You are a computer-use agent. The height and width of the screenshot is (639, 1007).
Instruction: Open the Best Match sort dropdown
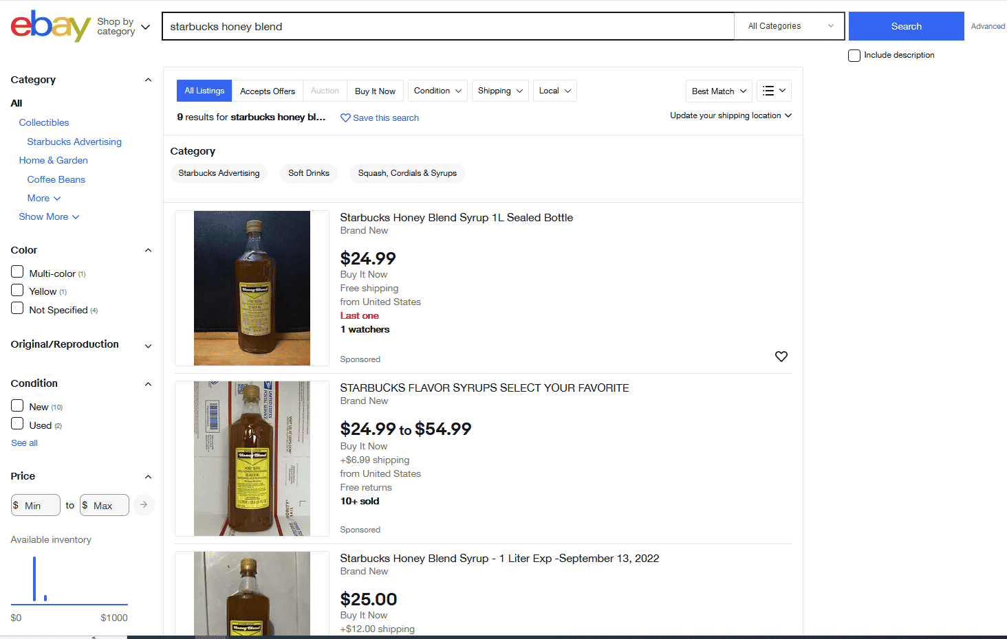pyautogui.click(x=719, y=91)
